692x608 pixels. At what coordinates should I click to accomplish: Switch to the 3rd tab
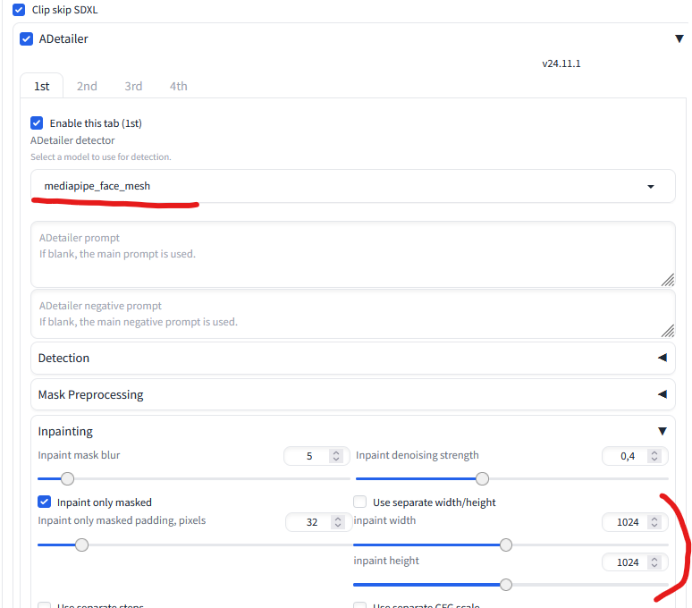click(133, 86)
